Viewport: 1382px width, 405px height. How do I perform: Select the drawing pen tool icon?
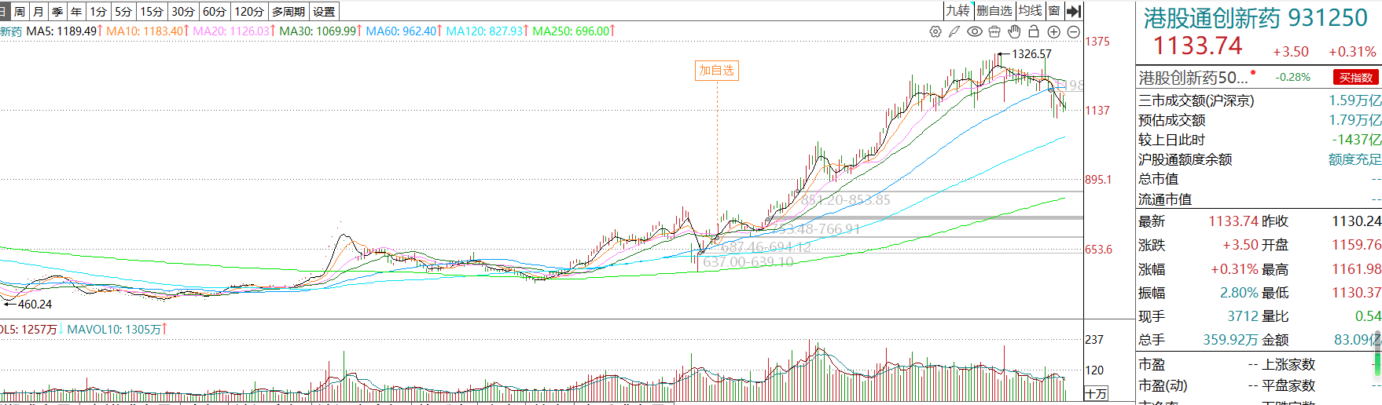954,31
